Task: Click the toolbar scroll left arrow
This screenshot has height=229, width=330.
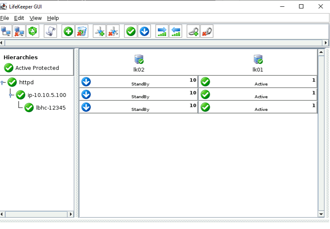Action: [x=2, y=43]
